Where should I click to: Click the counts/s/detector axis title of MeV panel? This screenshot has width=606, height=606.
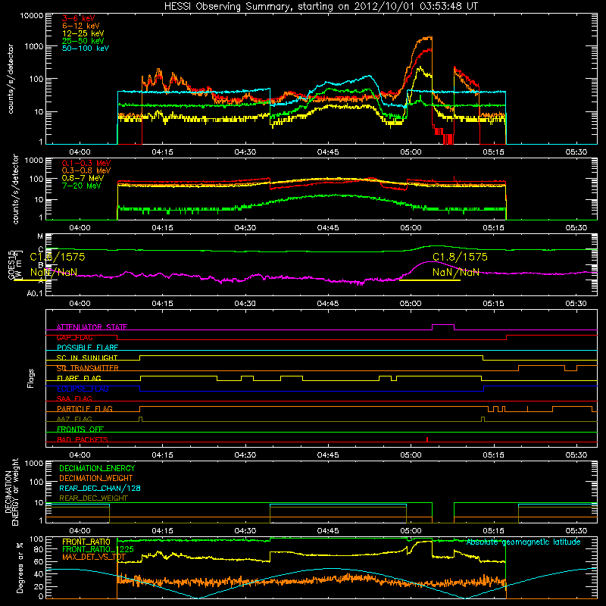click(x=15, y=189)
